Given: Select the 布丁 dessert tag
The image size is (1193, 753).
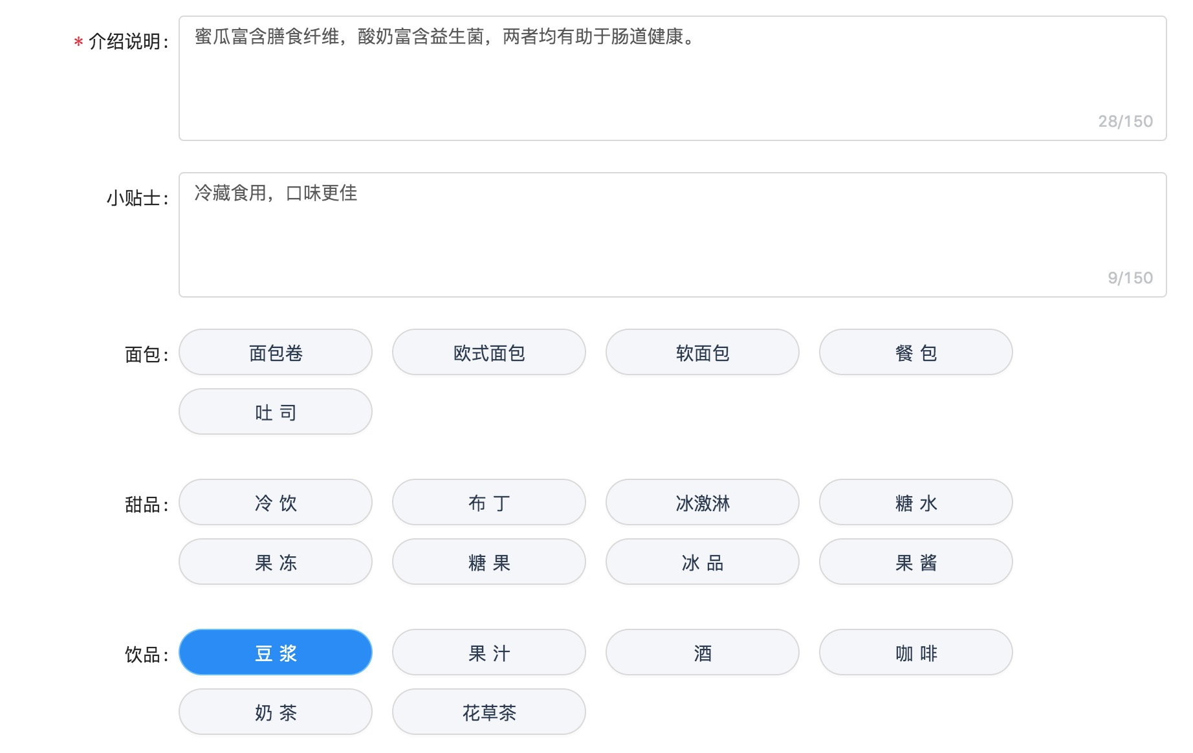Looking at the screenshot, I should tap(489, 503).
